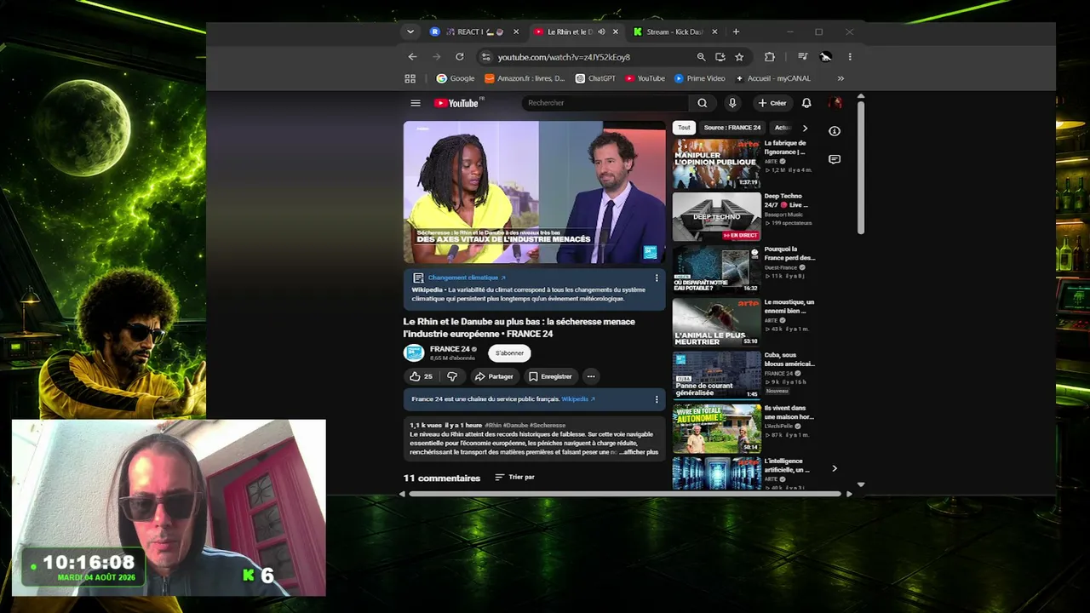Save the video with Enregistrer
Screen dimensions: 1090x613
click(x=550, y=376)
